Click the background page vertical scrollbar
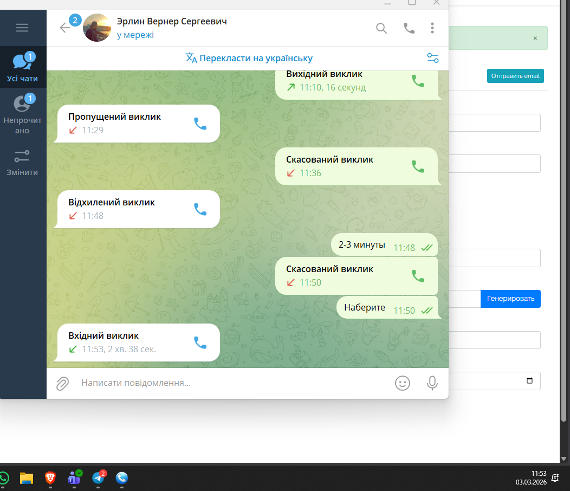 click(x=564, y=211)
